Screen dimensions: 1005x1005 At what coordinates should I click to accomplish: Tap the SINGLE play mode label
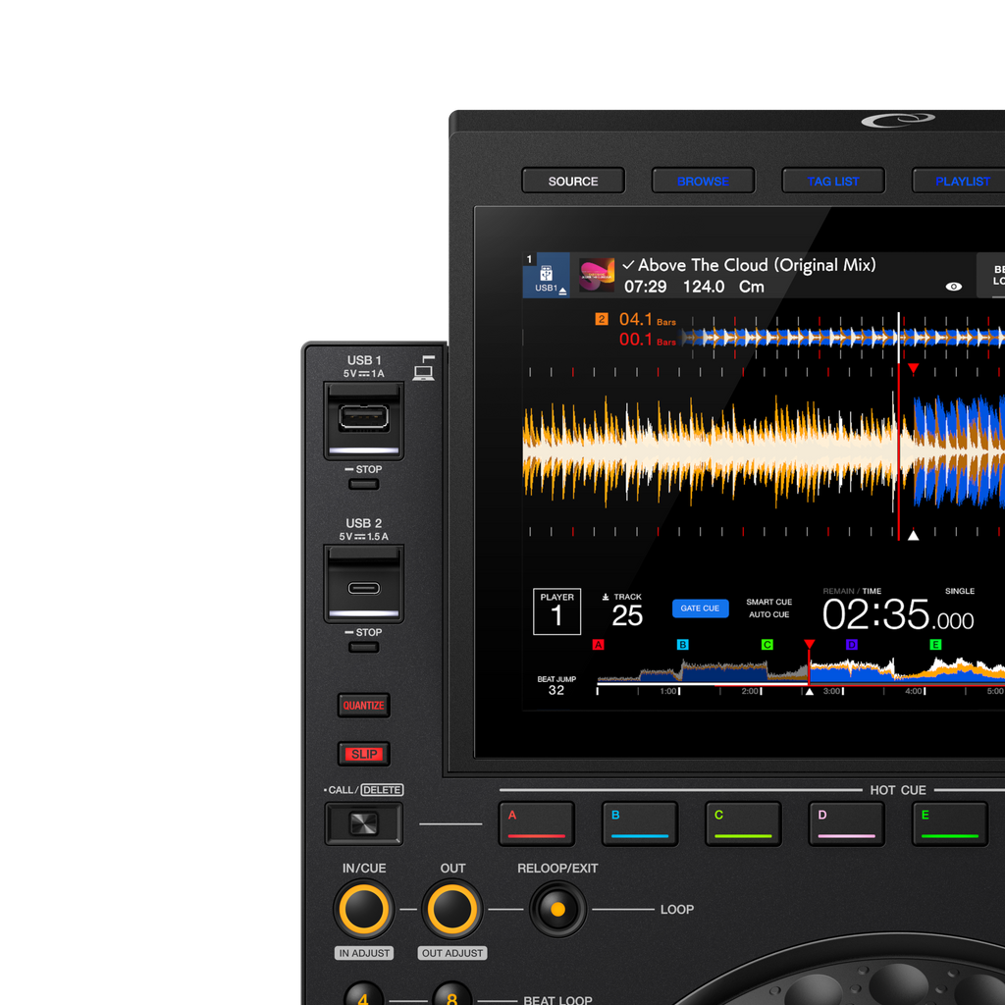coord(960,591)
